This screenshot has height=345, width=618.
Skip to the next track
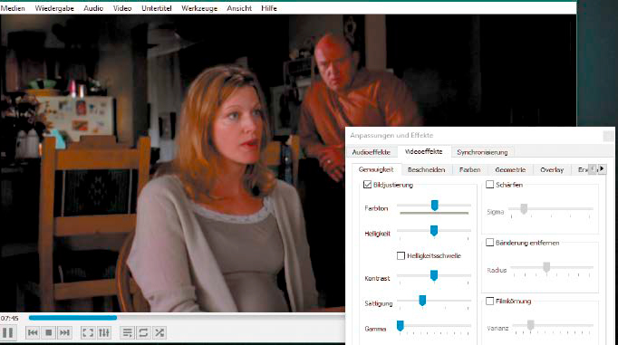(x=64, y=333)
